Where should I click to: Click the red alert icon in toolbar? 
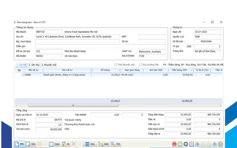[174, 144]
